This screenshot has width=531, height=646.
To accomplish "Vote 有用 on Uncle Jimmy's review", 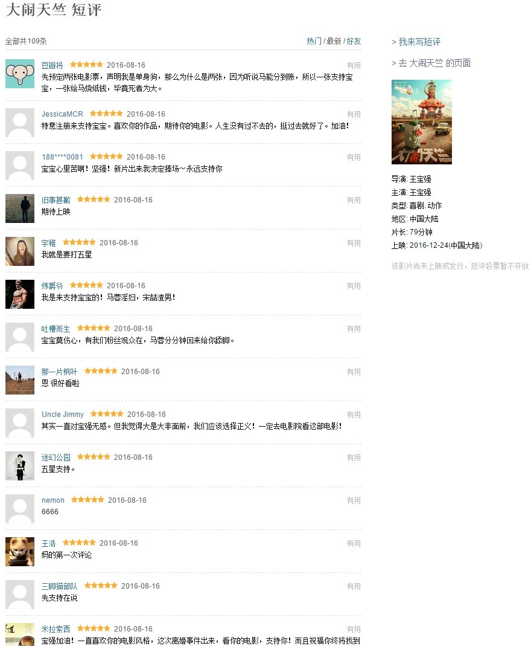I will click(354, 415).
